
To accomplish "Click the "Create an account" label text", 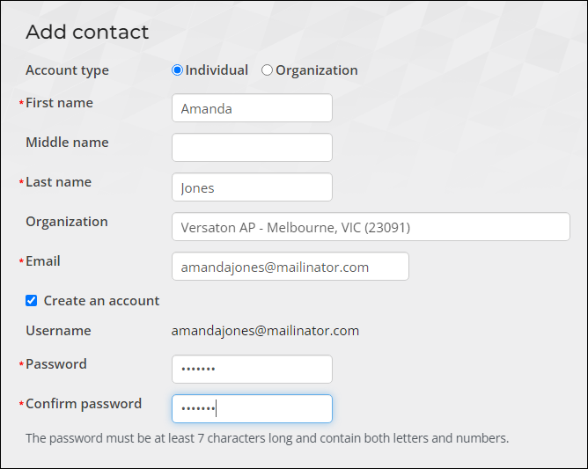I will tap(101, 301).
